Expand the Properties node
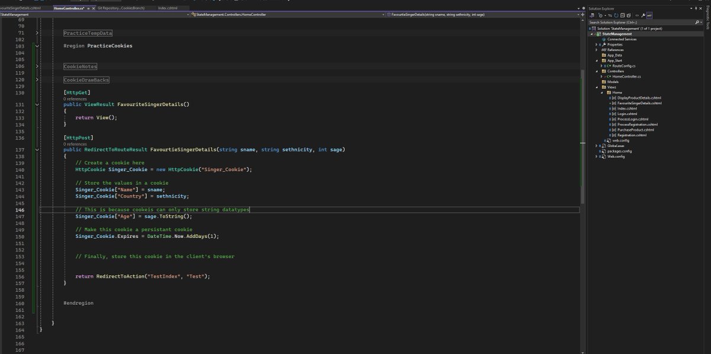This screenshot has width=711, height=354. [x=597, y=44]
